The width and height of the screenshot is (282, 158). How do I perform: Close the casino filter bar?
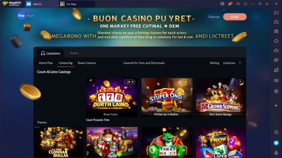click(240, 63)
